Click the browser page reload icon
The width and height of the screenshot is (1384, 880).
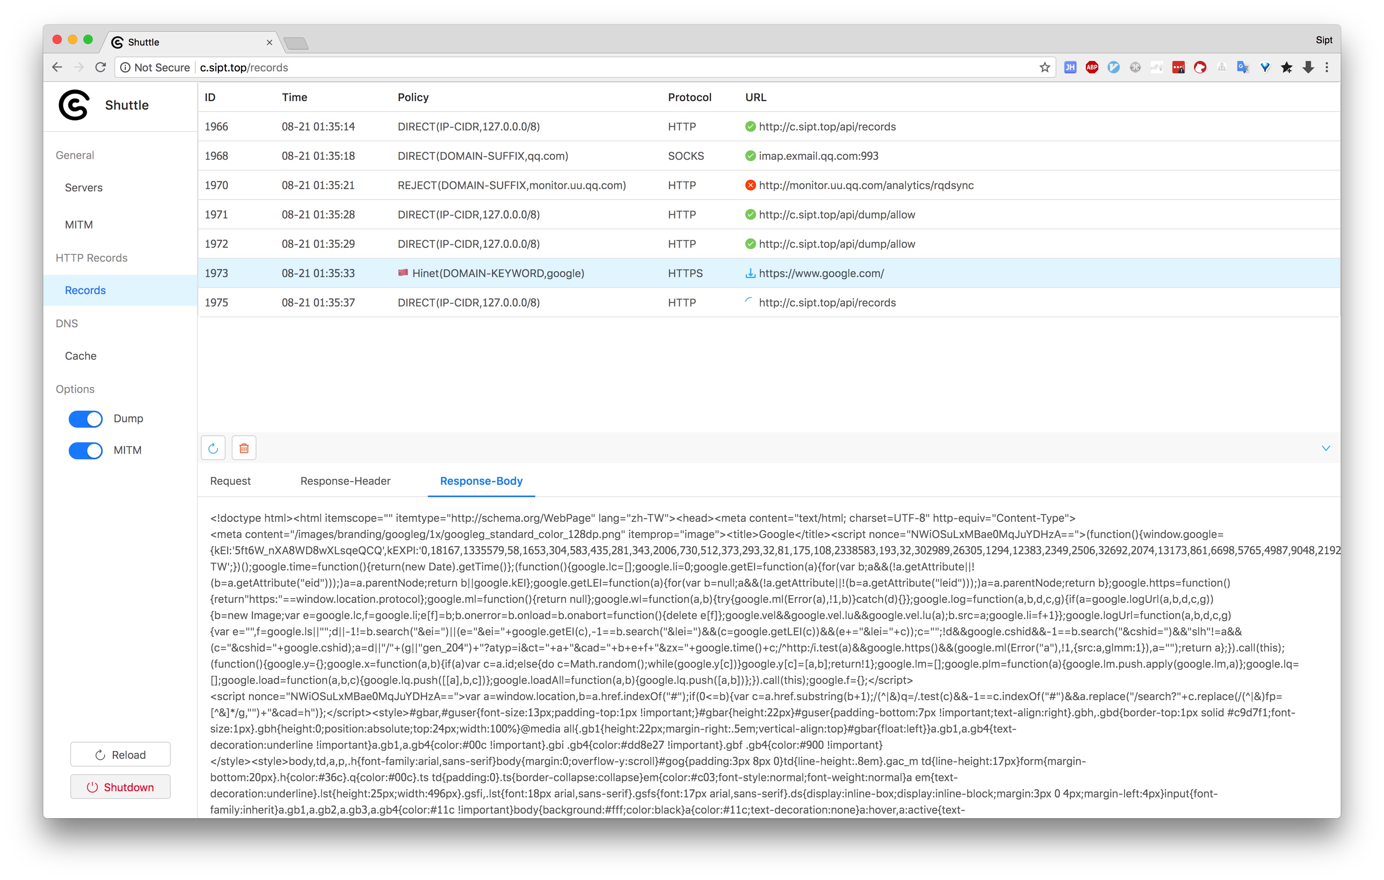point(100,67)
